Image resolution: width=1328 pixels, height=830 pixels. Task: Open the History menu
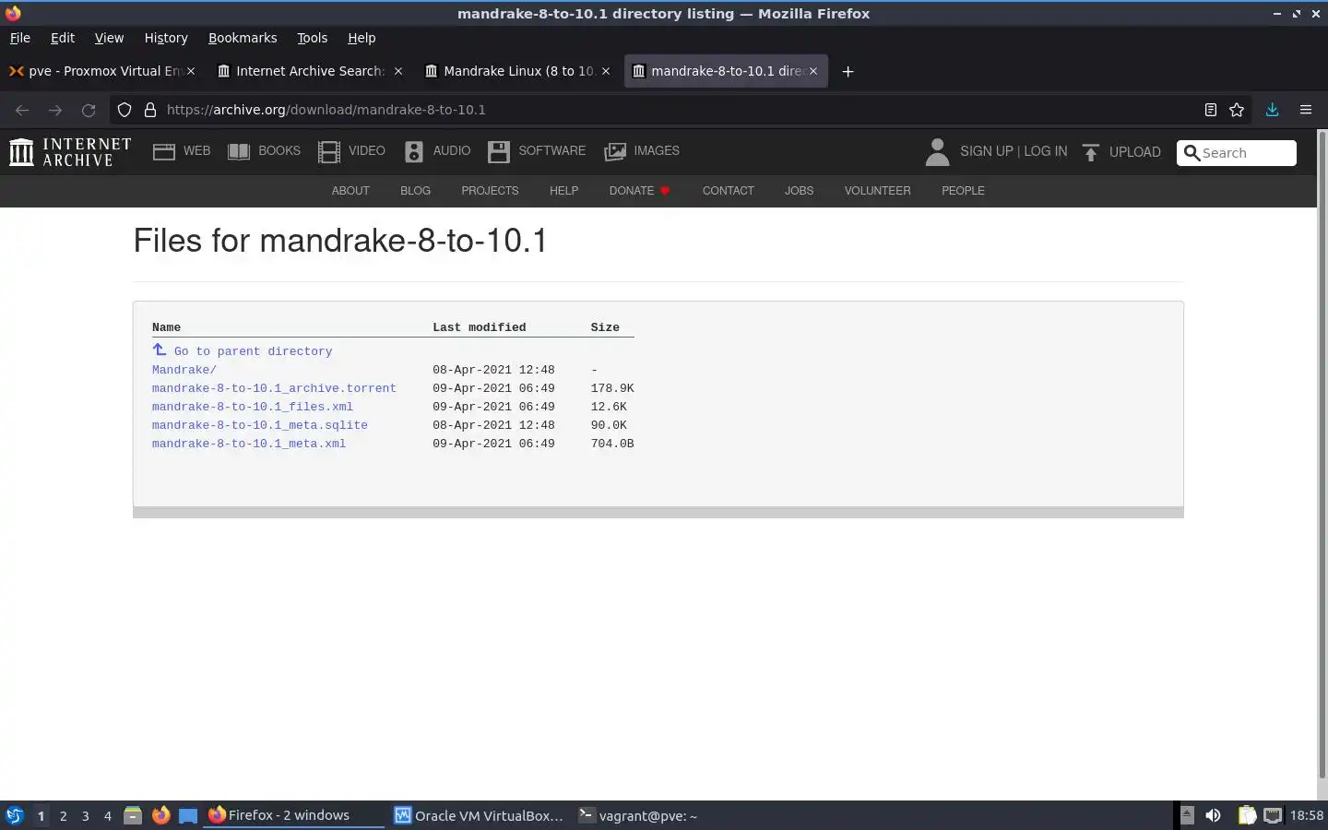(x=166, y=38)
